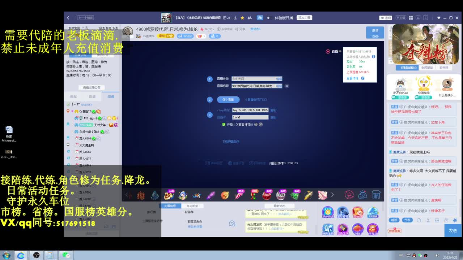Select the gift tagged 活动
This screenshot has width=463, height=260.
pyautogui.click(x=169, y=195)
